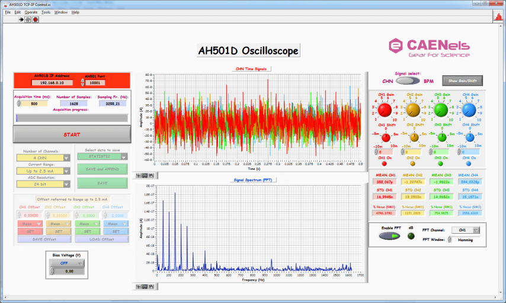Click the blue CH4 Shift knob
This screenshot has height=303, width=506.
tap(470, 137)
